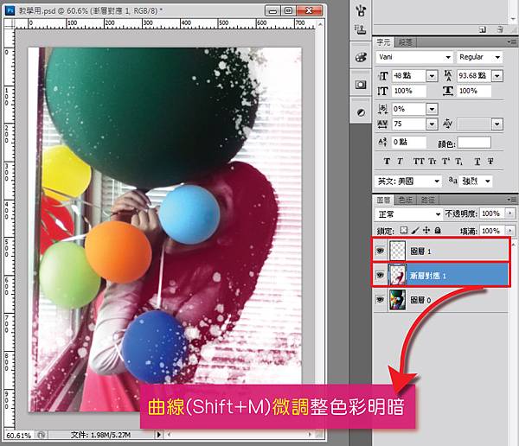Toggle Faux Bold style
This screenshot has height=446, width=519.
387,161
